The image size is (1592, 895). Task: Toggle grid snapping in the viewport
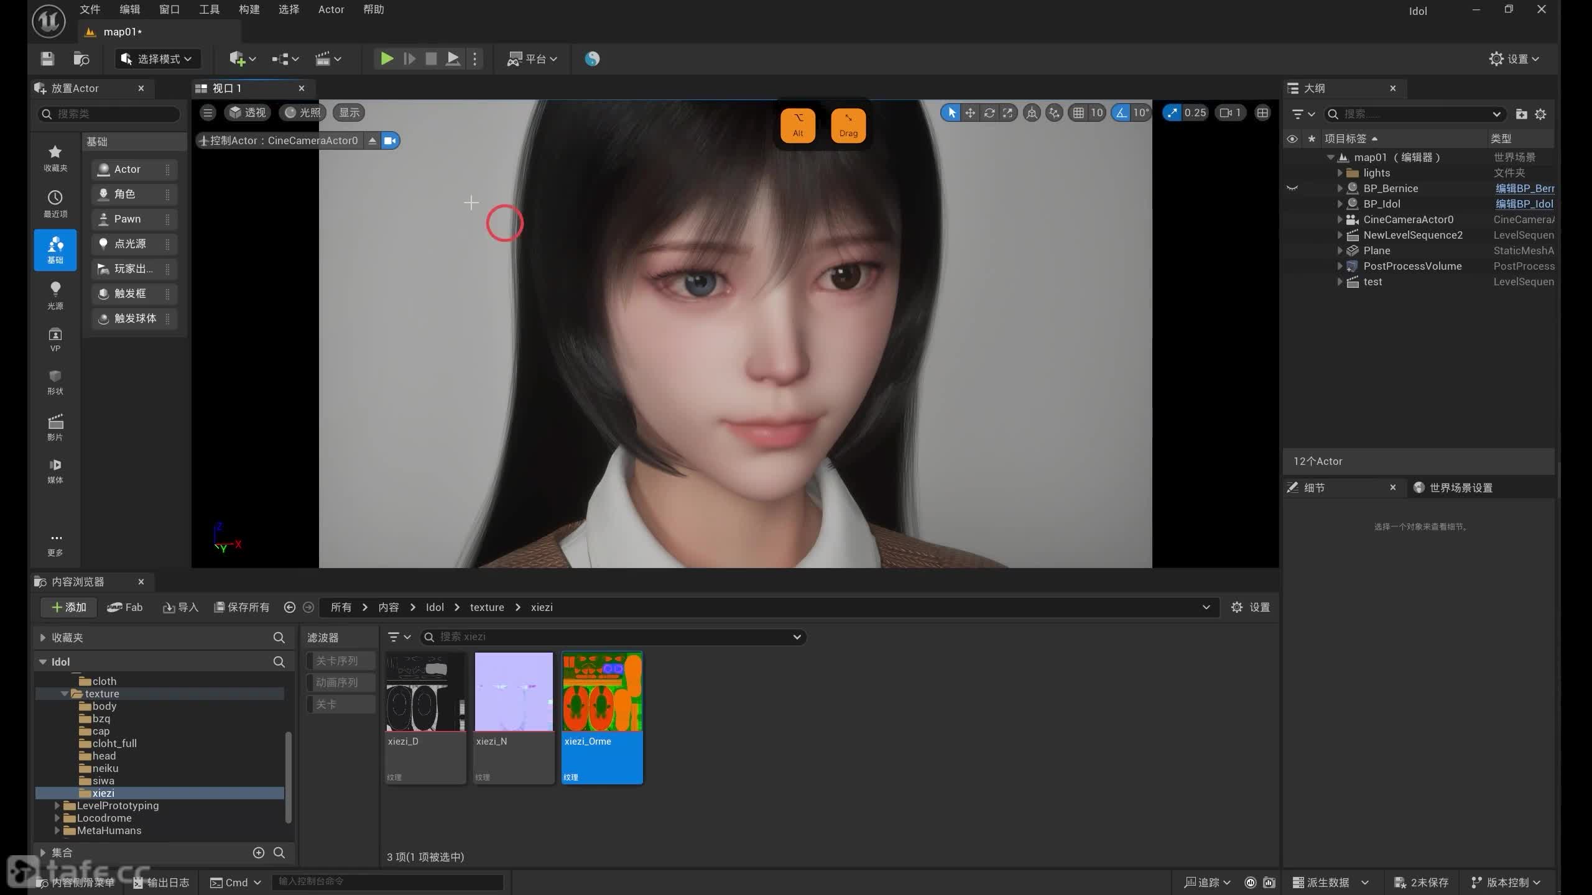[1078, 112]
